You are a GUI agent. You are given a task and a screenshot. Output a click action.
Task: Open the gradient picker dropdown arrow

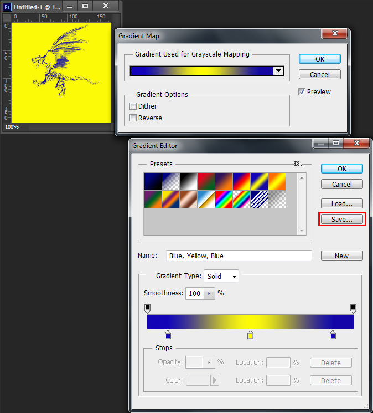point(278,71)
